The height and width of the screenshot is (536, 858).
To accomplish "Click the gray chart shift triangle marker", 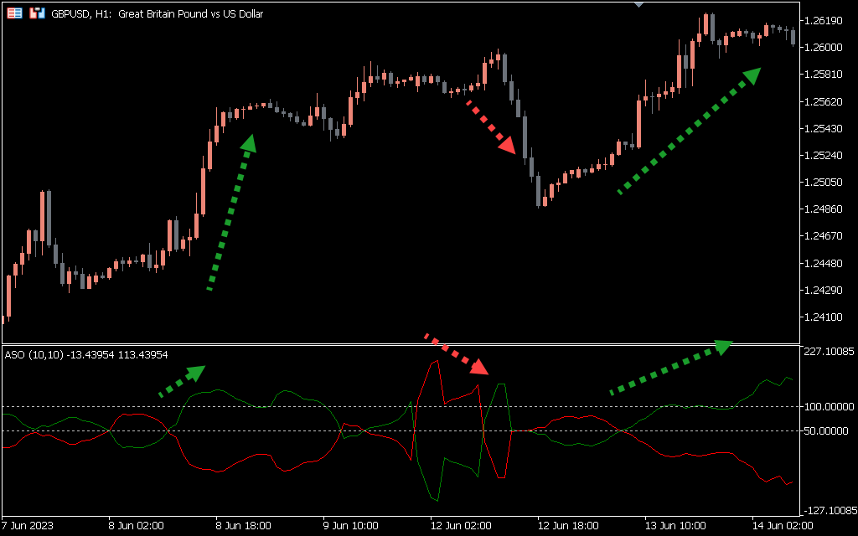I will pyautogui.click(x=639, y=3).
